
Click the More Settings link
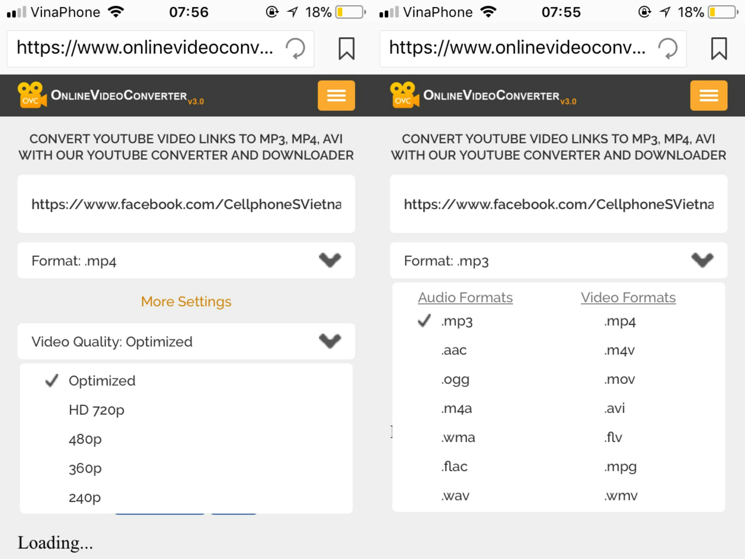186,301
